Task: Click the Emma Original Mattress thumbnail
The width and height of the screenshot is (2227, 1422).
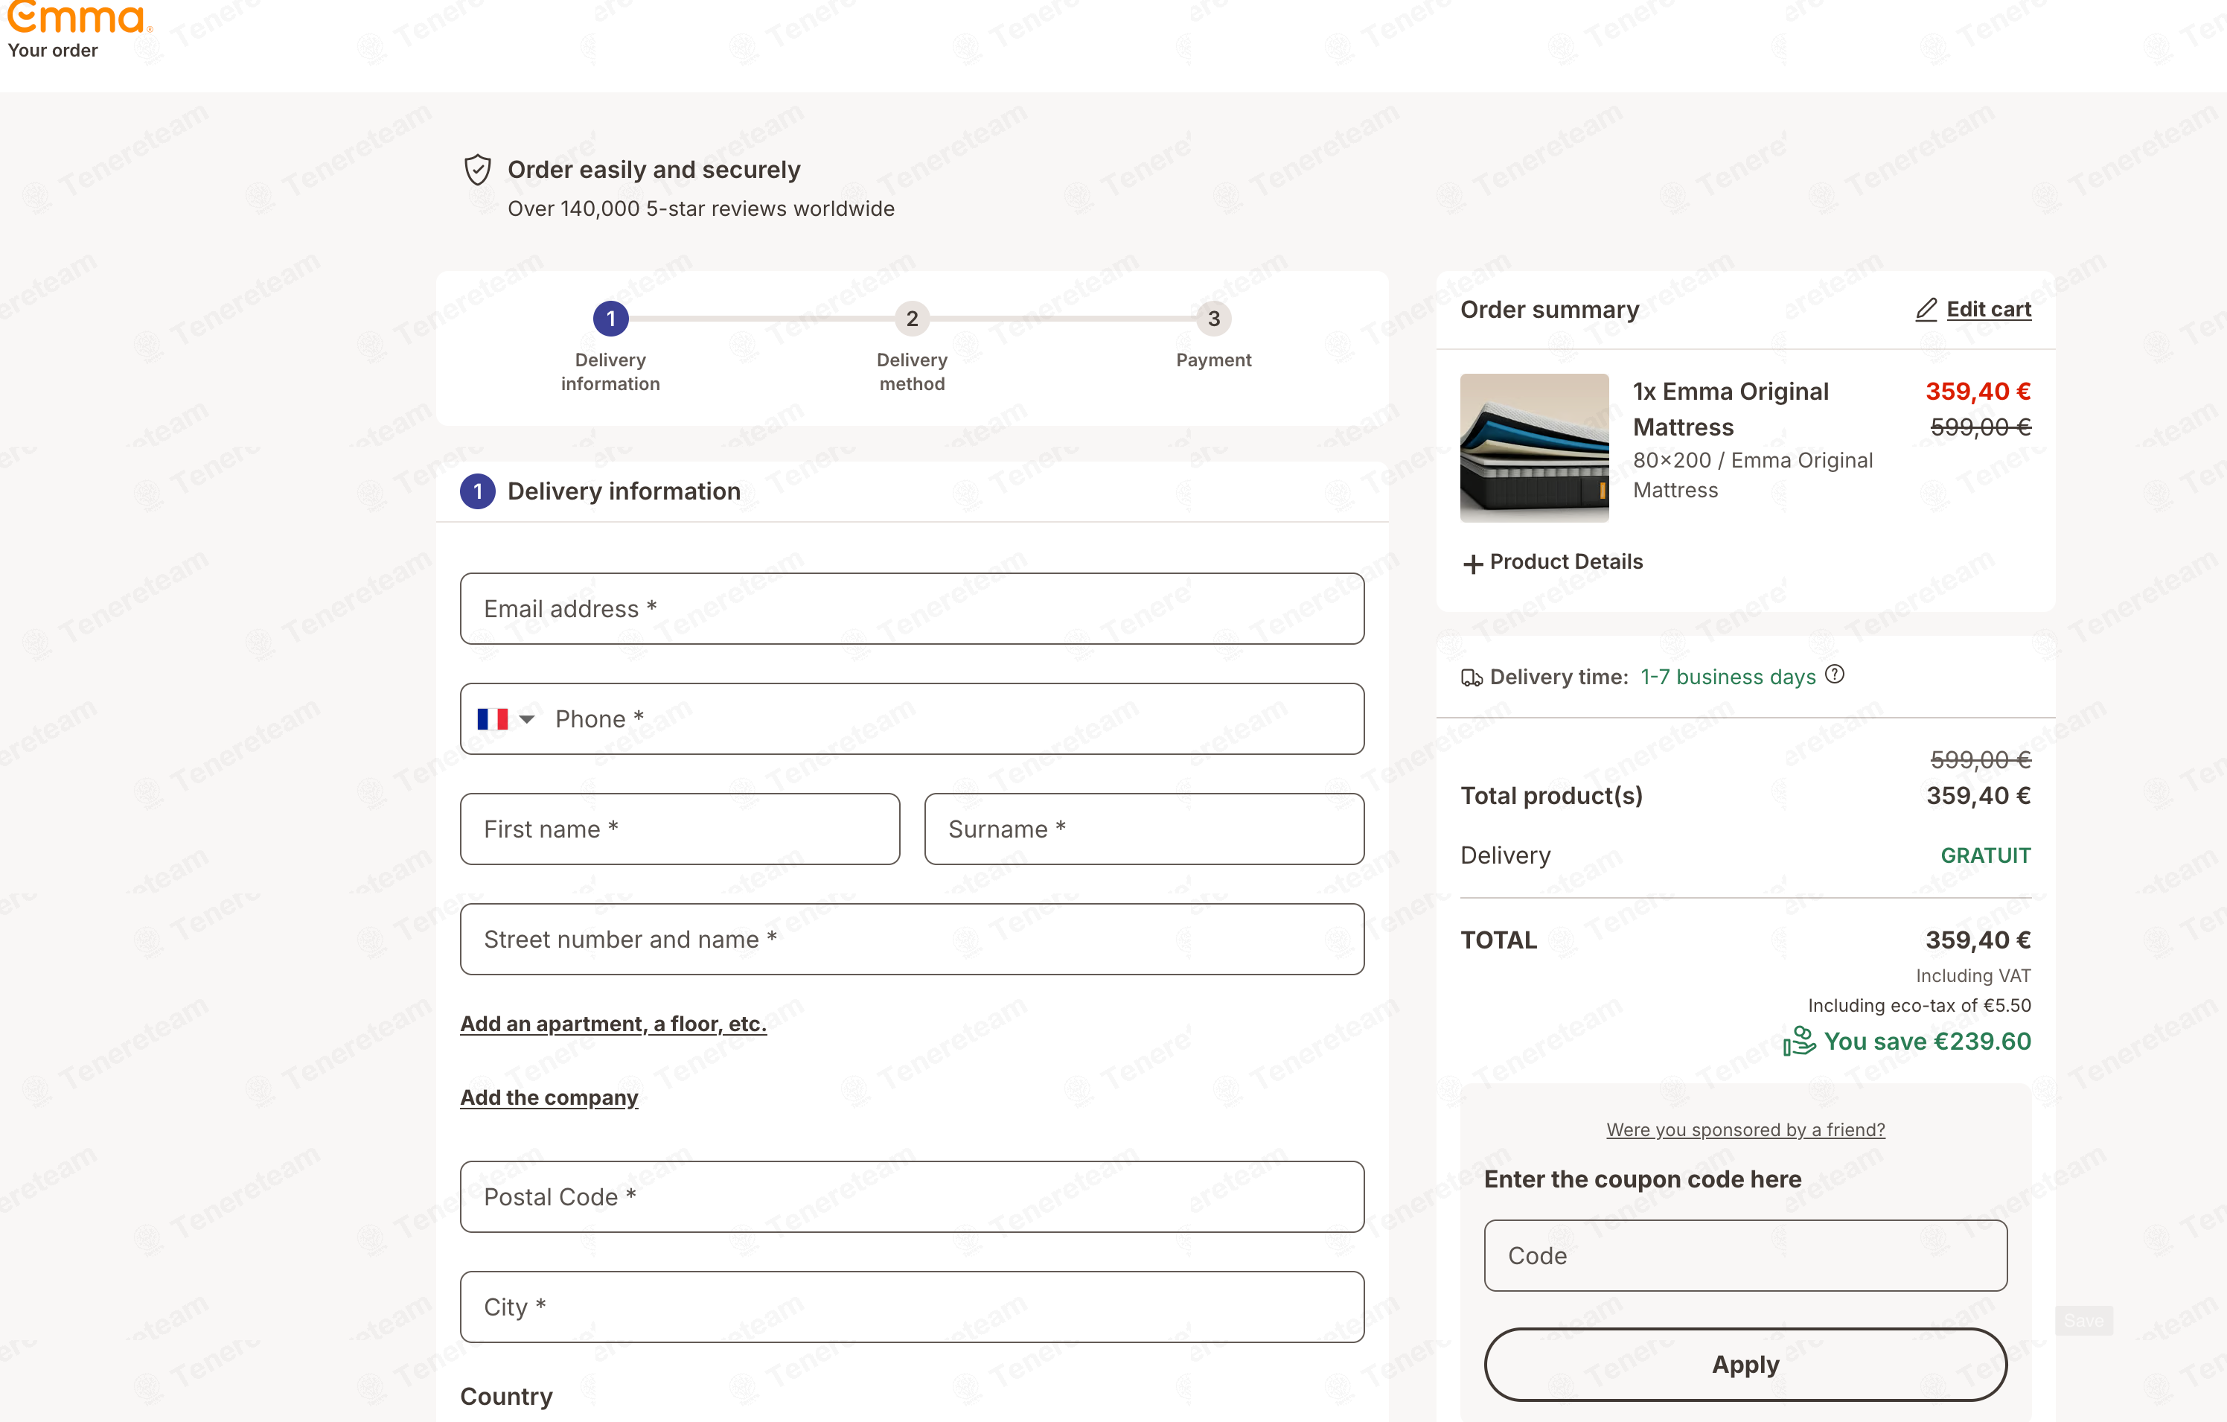Action: pyautogui.click(x=1534, y=447)
